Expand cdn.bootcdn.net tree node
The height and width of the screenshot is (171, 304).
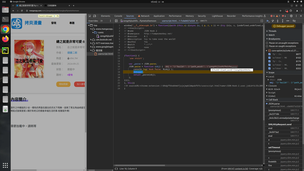[x=91, y=40]
